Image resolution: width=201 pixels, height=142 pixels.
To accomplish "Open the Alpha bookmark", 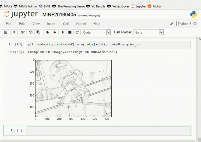I will click(154, 6).
